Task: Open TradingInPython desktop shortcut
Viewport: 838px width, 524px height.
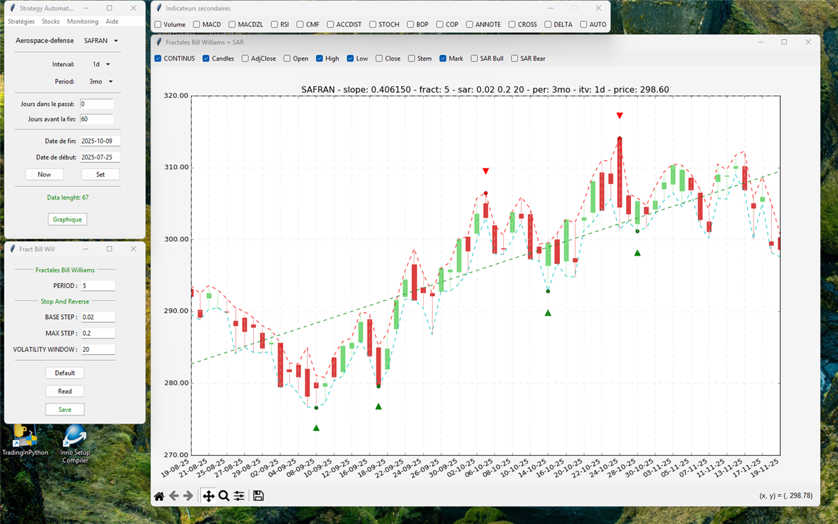Action: click(x=25, y=440)
